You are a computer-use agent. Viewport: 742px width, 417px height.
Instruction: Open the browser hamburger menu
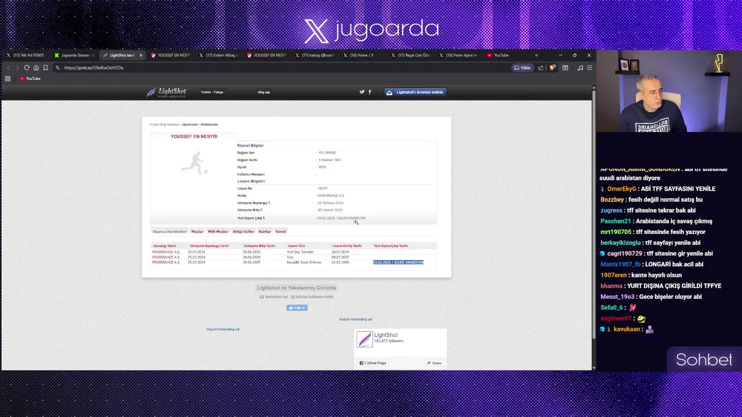point(589,68)
